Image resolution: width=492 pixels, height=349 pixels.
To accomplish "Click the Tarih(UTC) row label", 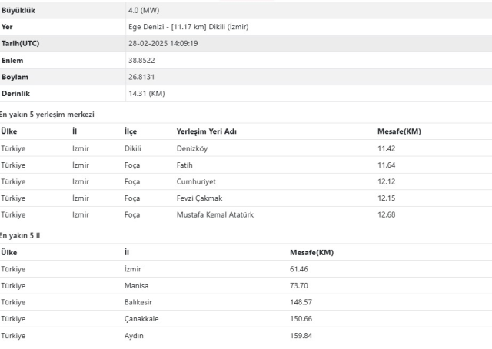I will [x=20, y=44].
